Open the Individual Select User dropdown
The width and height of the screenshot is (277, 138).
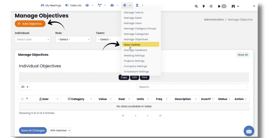pyautogui.click(x=32, y=39)
